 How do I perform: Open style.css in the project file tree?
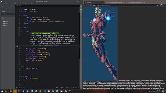pyautogui.click(x=5, y=26)
